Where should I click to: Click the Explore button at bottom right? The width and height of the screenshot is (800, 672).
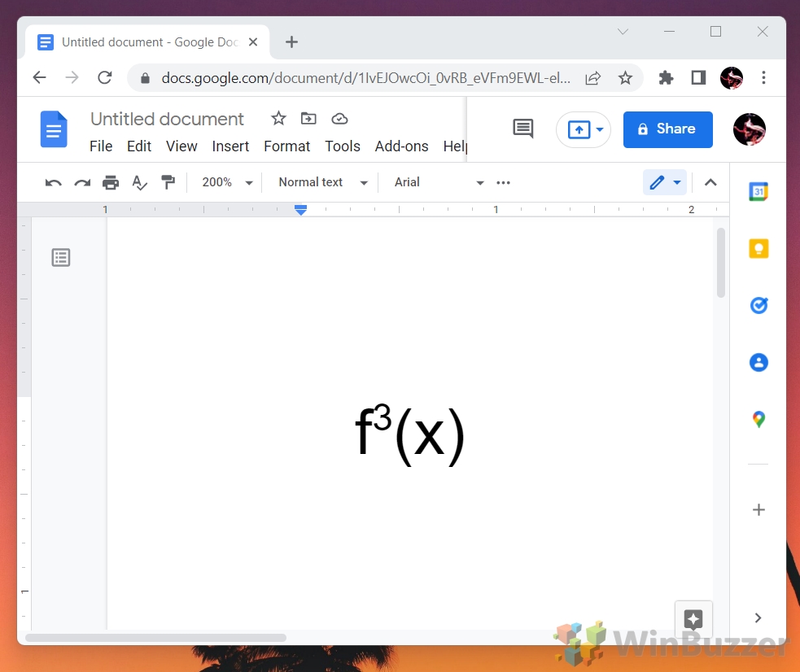[693, 620]
